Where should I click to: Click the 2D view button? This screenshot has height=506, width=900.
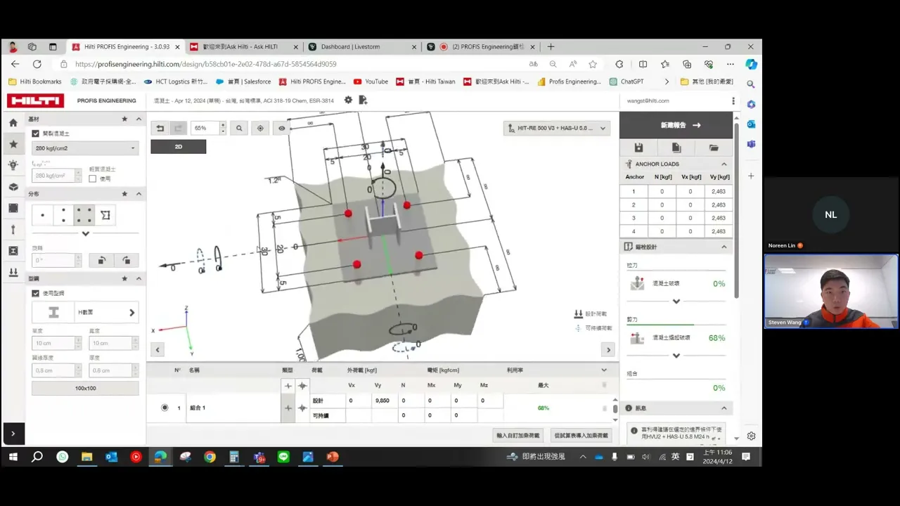click(179, 147)
